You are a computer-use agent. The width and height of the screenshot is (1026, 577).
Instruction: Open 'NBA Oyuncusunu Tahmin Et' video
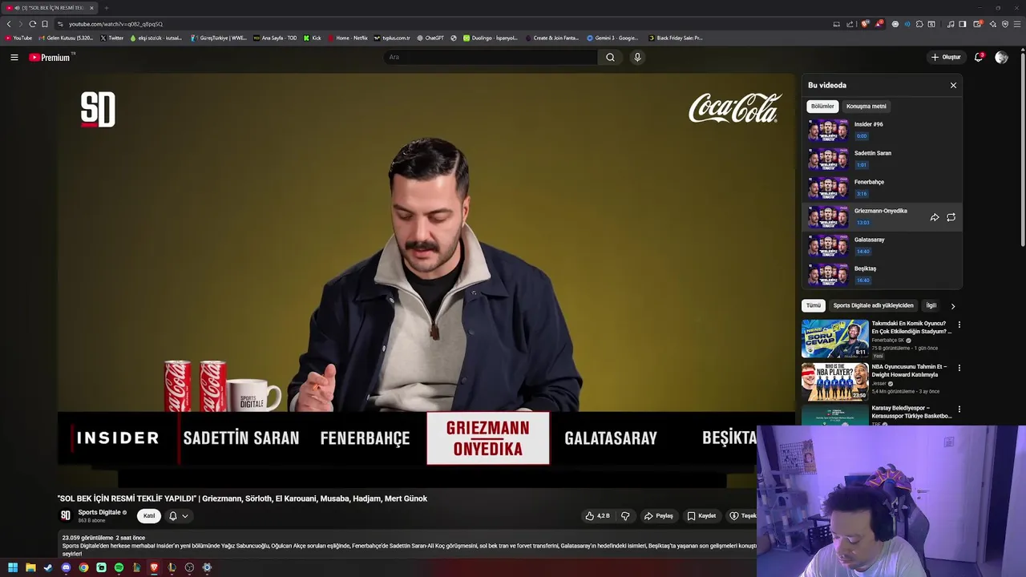[909, 370]
